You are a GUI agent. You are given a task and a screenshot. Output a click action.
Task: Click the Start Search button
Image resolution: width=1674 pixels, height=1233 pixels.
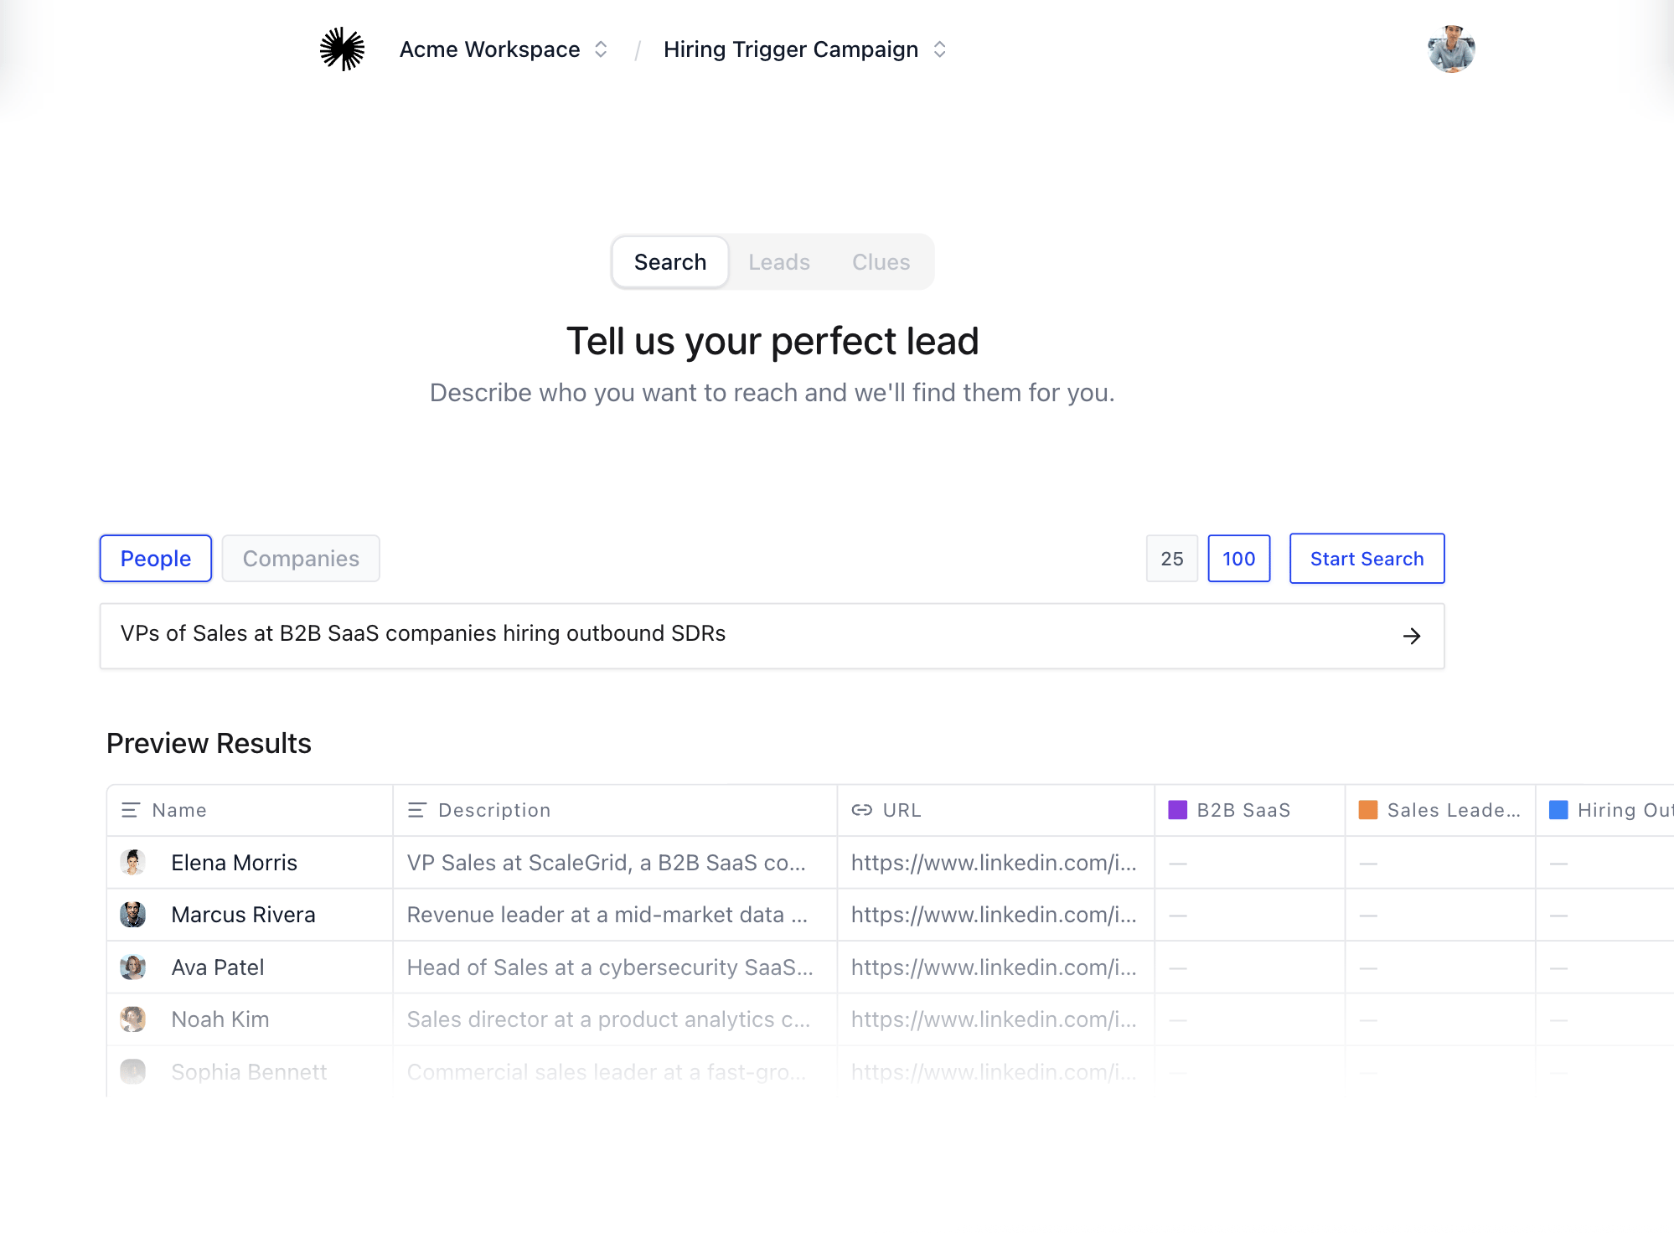(1367, 559)
